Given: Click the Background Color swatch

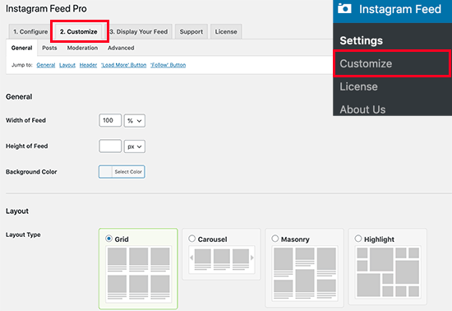Looking at the screenshot, I should [x=105, y=172].
